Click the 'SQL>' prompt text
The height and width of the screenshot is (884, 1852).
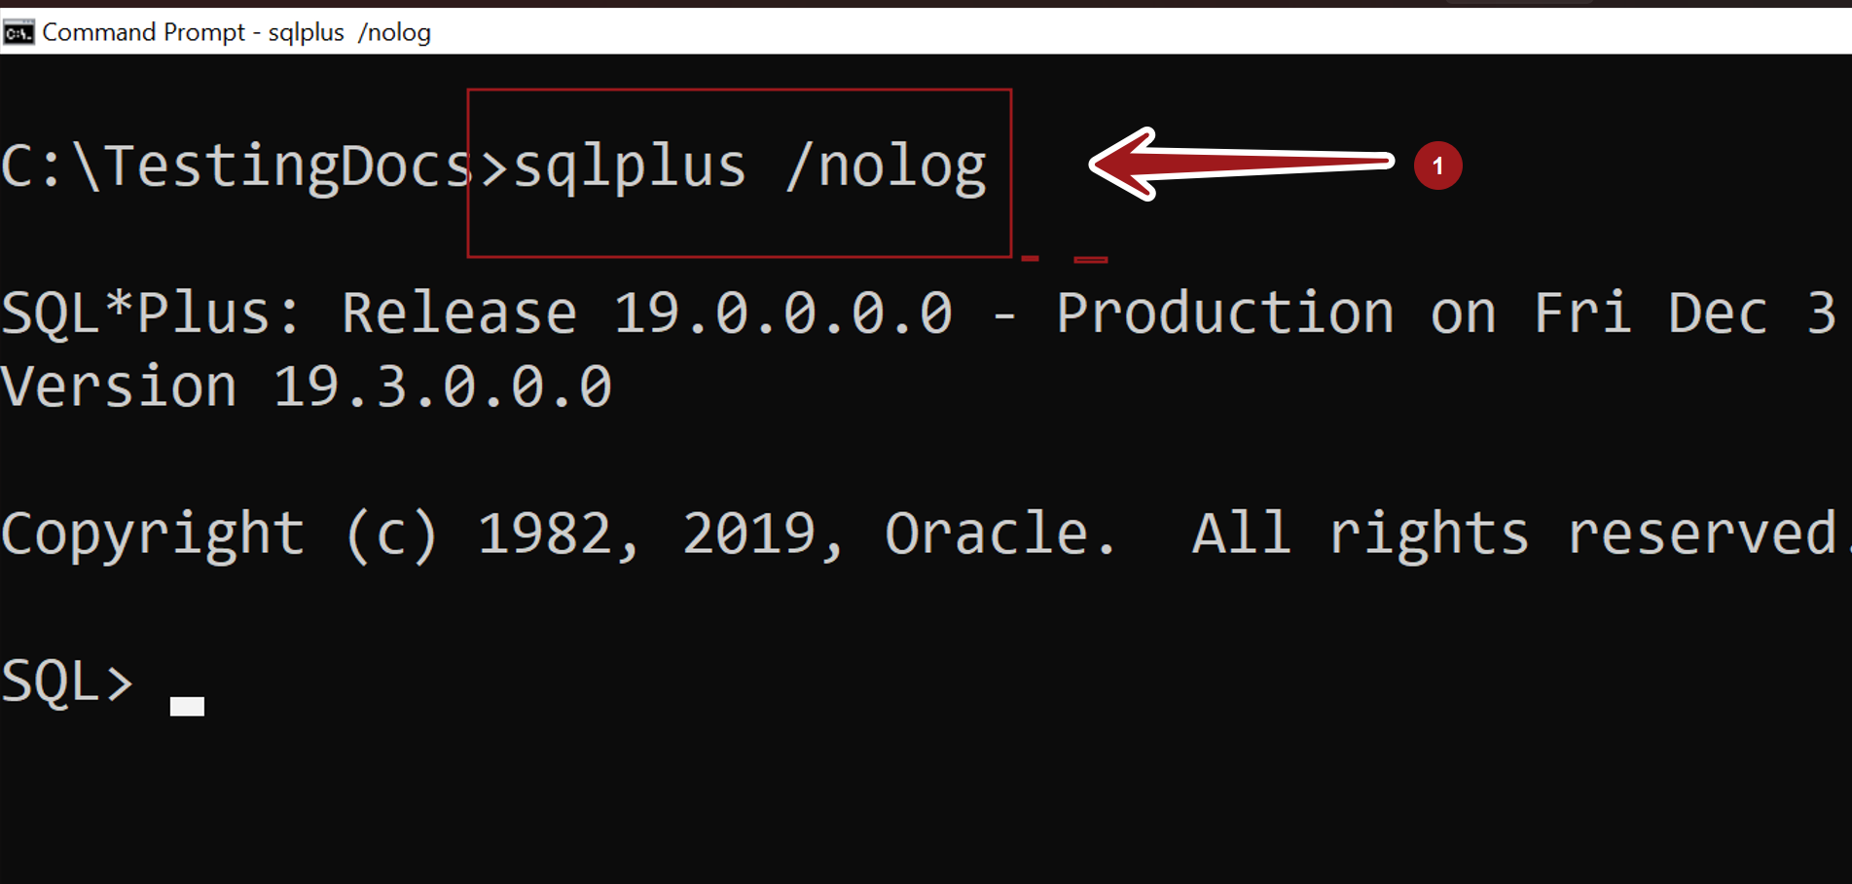pos(67,680)
